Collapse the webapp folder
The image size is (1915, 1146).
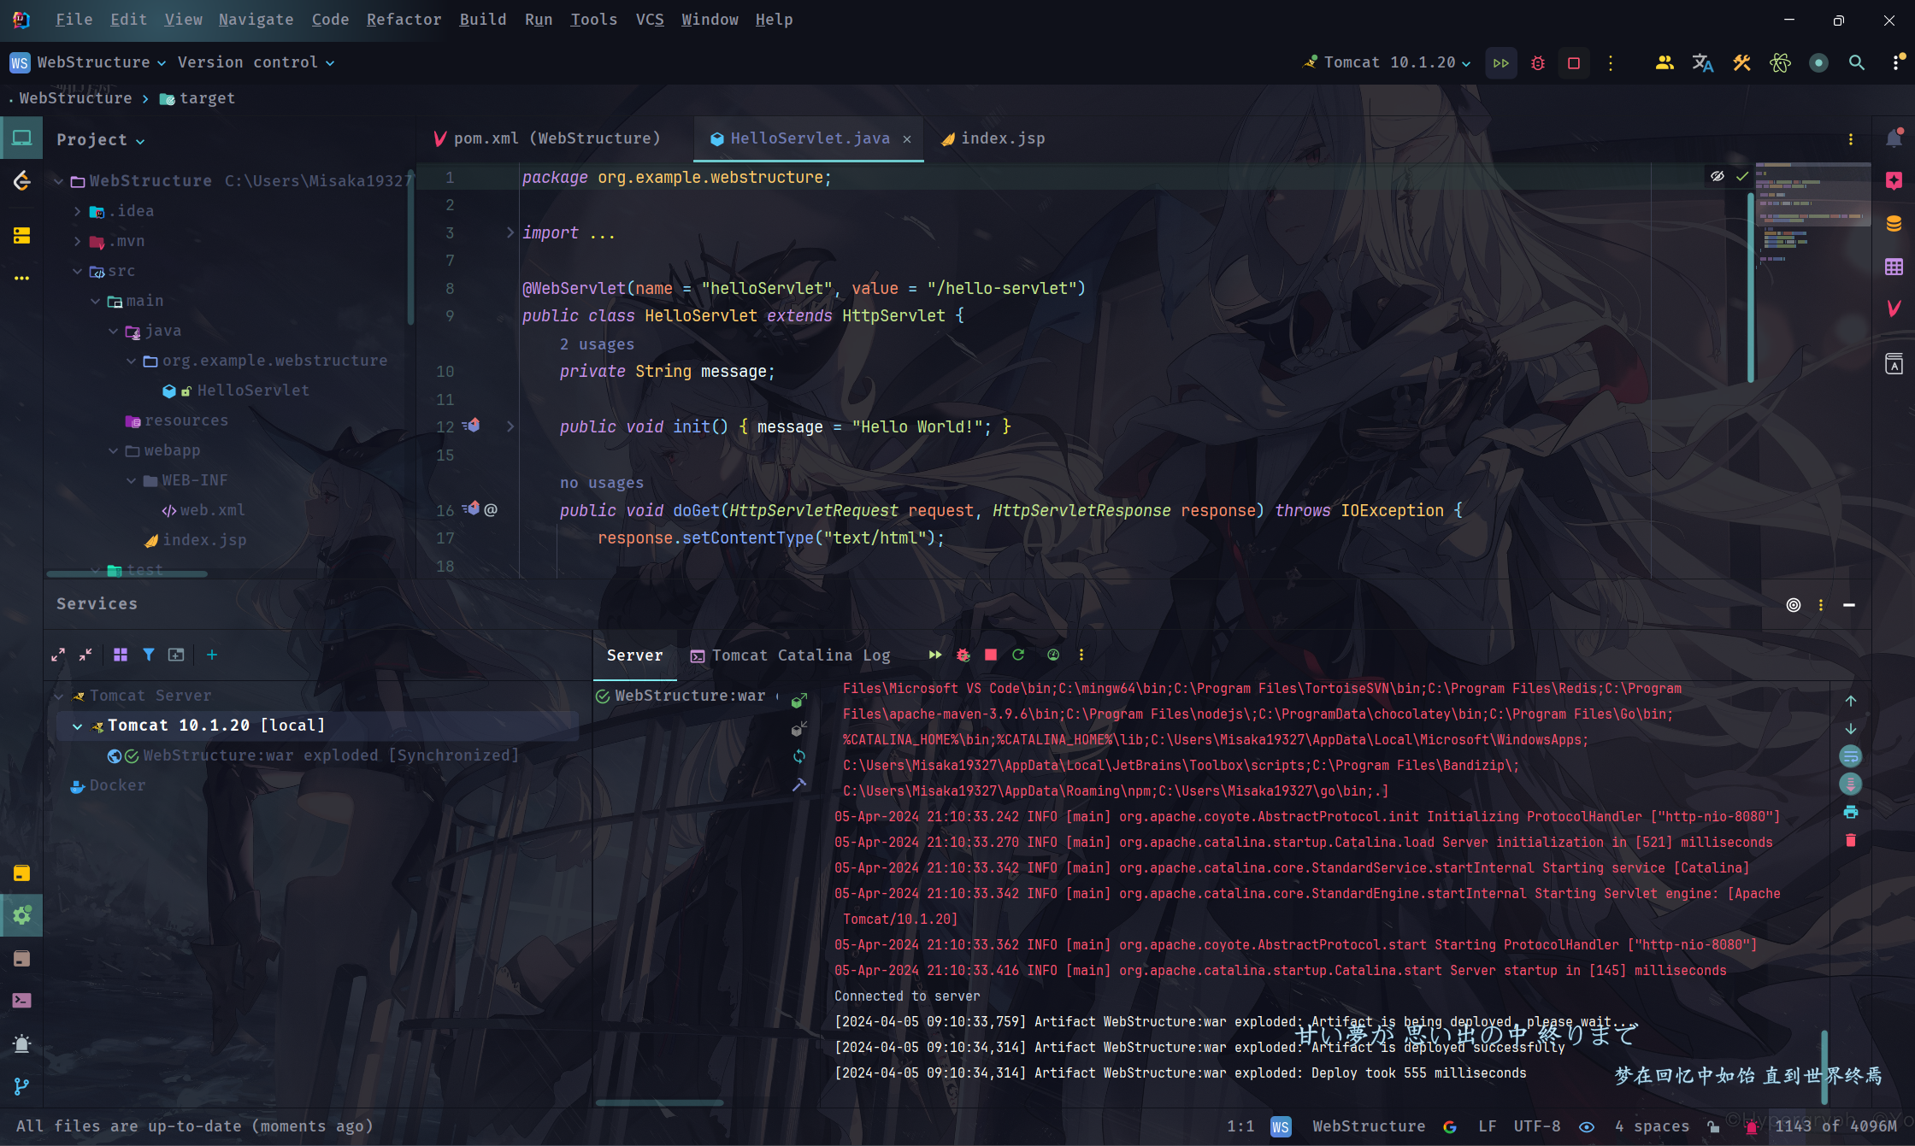pos(113,450)
